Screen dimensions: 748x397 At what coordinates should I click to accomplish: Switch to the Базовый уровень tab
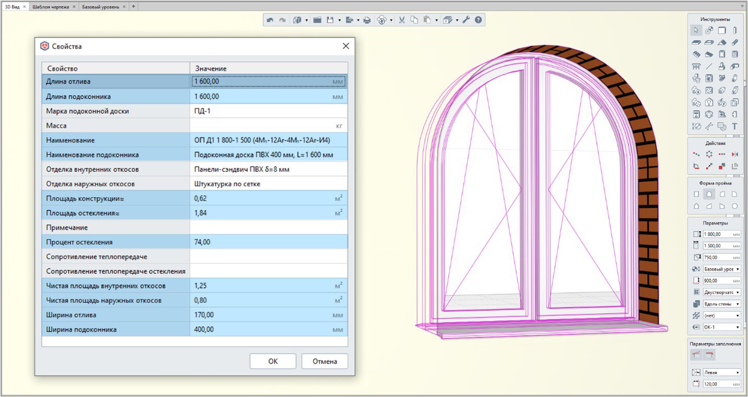101,7
